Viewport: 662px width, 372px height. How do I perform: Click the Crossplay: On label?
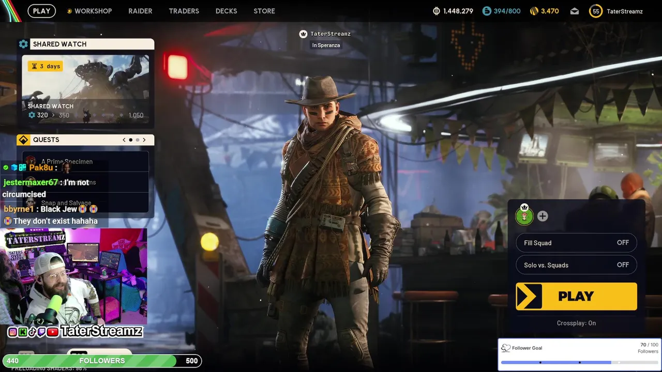pyautogui.click(x=576, y=323)
